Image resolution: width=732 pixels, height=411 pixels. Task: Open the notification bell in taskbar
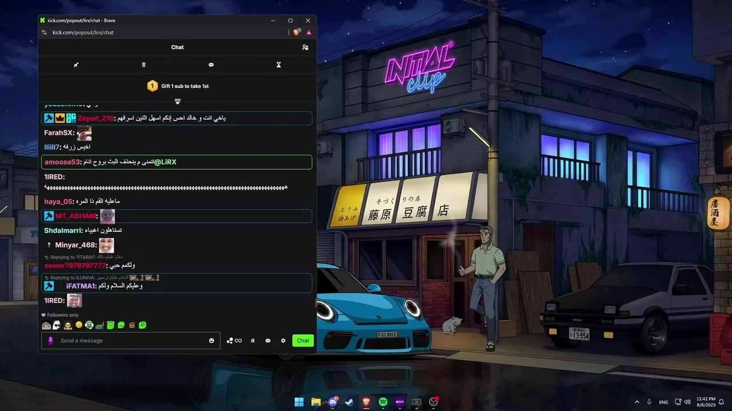point(722,402)
